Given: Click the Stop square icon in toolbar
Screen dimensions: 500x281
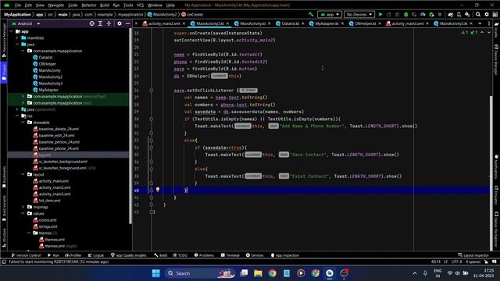Looking at the screenshot, I should (440, 14).
